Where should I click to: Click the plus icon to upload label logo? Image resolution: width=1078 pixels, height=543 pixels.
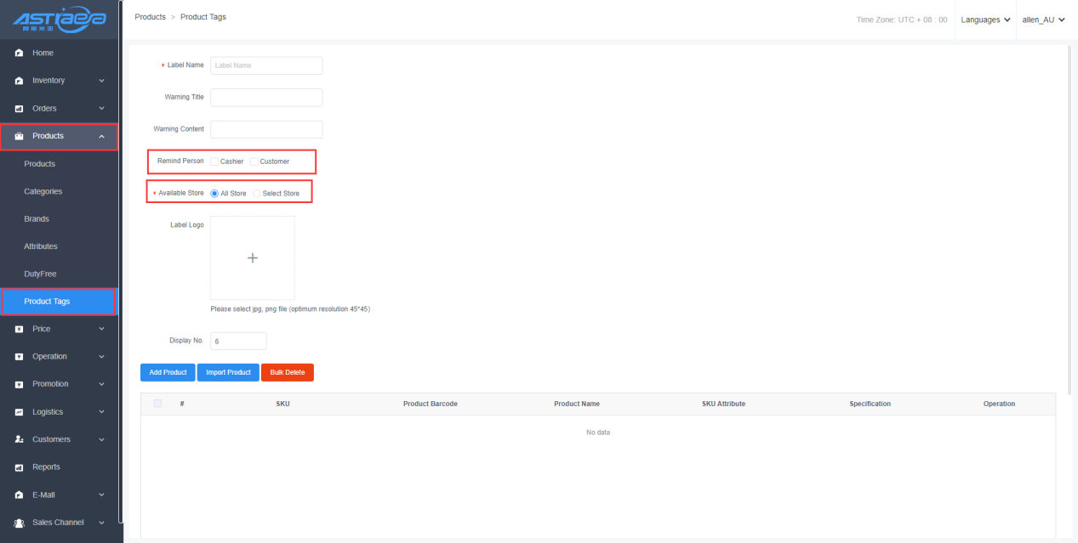pos(252,257)
